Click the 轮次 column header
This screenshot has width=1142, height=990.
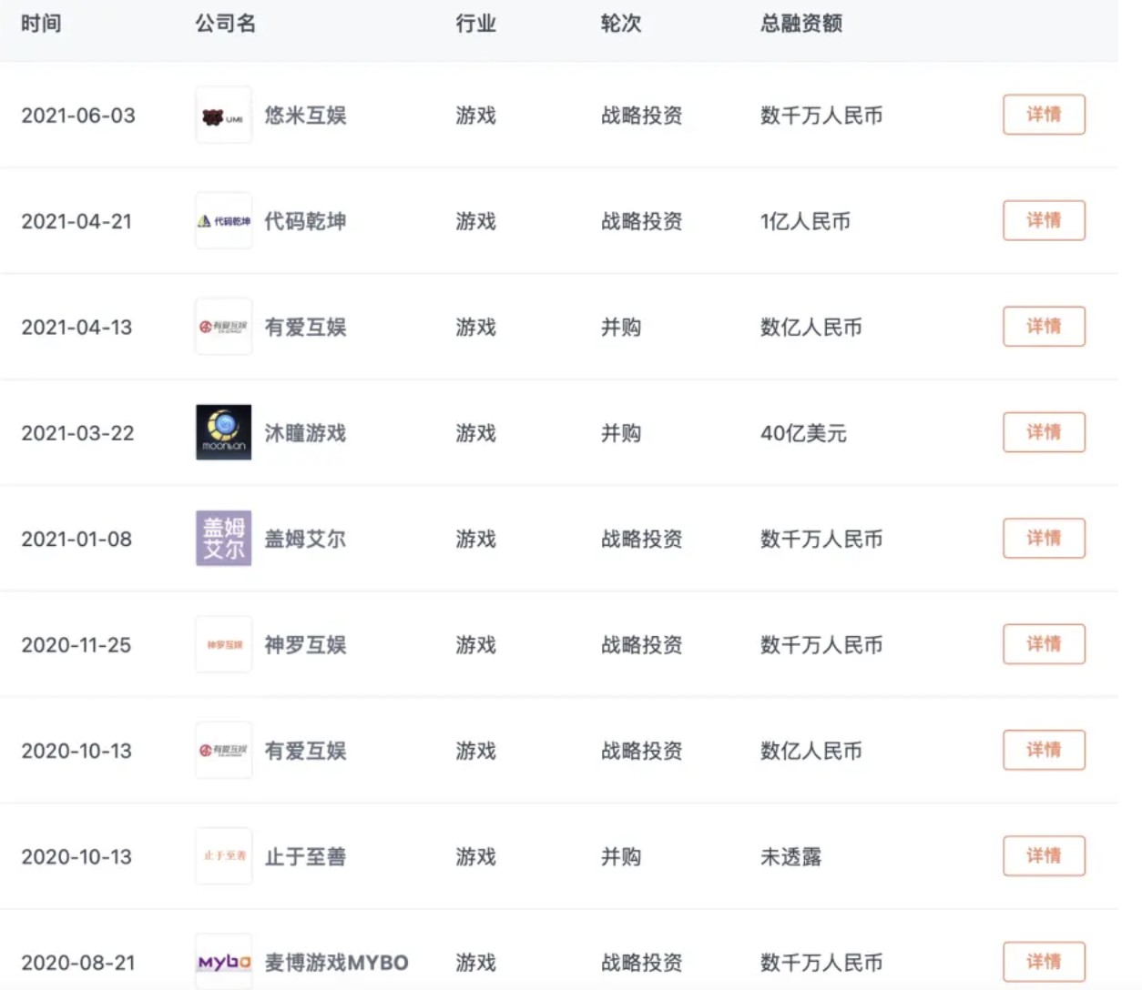coord(621,24)
